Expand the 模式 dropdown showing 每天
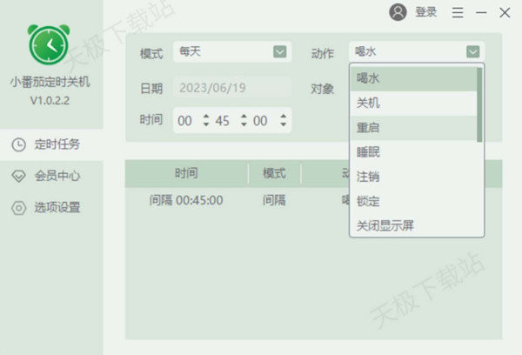Screen dimensions: 522x355 [279, 52]
